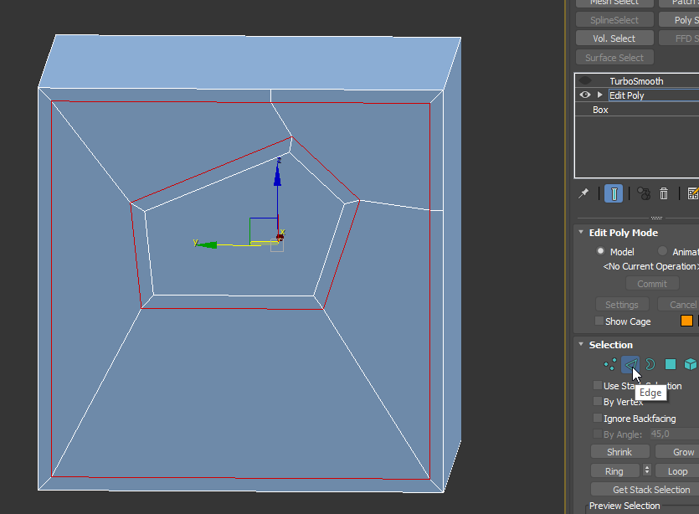This screenshot has height=514, width=699.
Task: Enable the Ignore Backfacing checkbox
Action: click(599, 418)
